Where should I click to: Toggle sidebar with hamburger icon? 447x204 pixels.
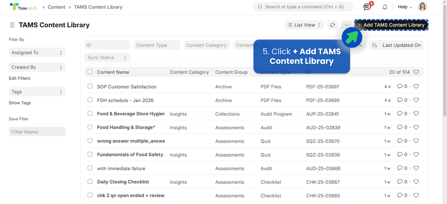point(12,25)
